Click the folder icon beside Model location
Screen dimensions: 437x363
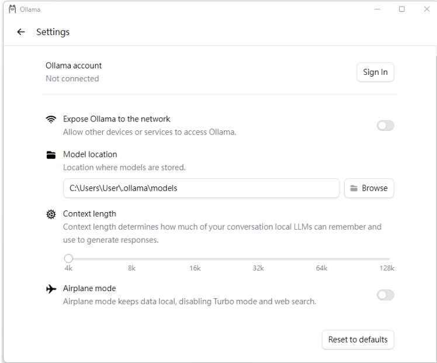click(51, 155)
